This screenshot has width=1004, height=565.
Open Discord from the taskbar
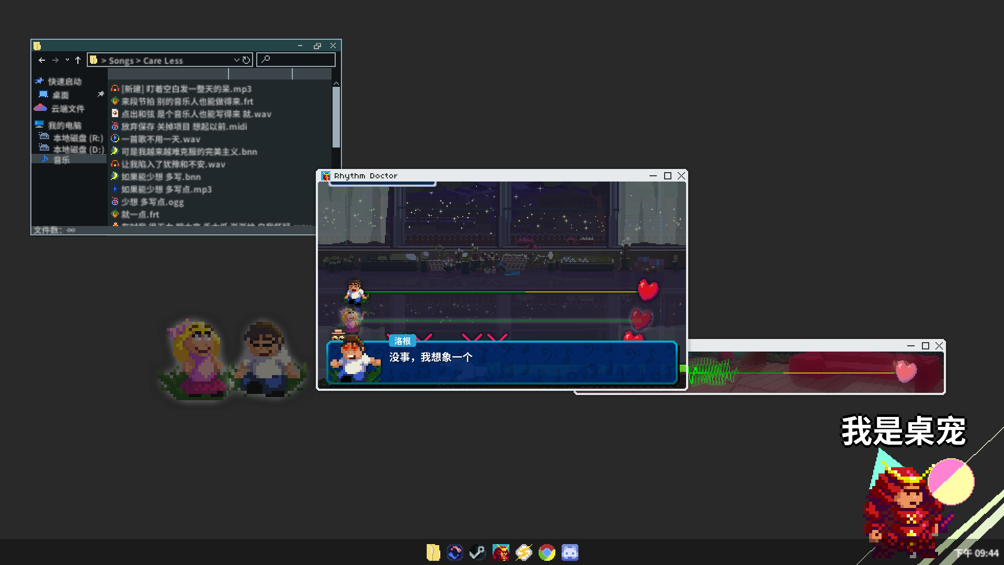pos(569,552)
